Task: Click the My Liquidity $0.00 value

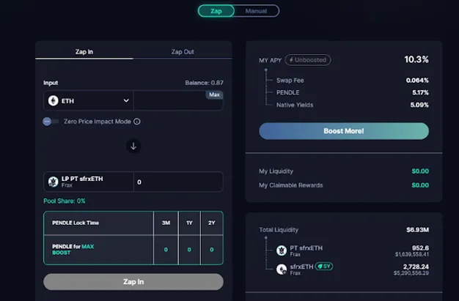Action: 420,171
